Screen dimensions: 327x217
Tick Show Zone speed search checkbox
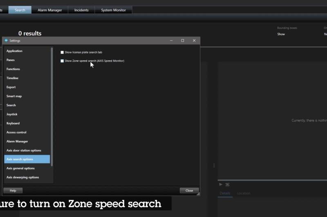(x=62, y=61)
